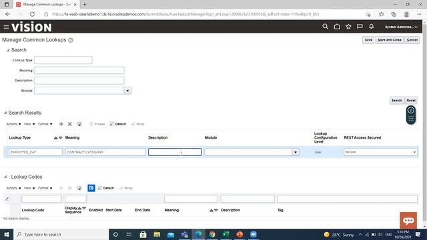Collapse the Search section
The height and width of the screenshot is (240, 427).
[x=8, y=50]
